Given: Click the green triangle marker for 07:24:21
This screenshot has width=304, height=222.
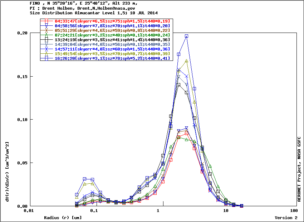Looking at the screenshot, I should [x=46, y=35].
